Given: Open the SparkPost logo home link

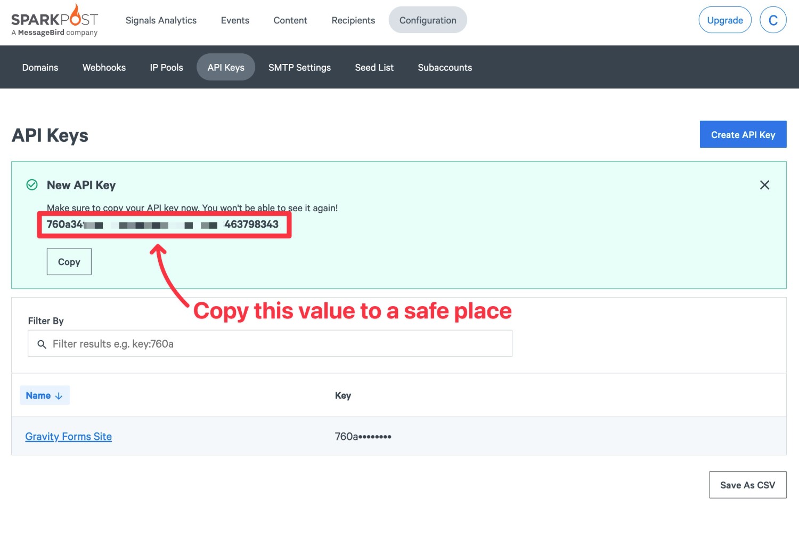Looking at the screenshot, I should 55,20.
